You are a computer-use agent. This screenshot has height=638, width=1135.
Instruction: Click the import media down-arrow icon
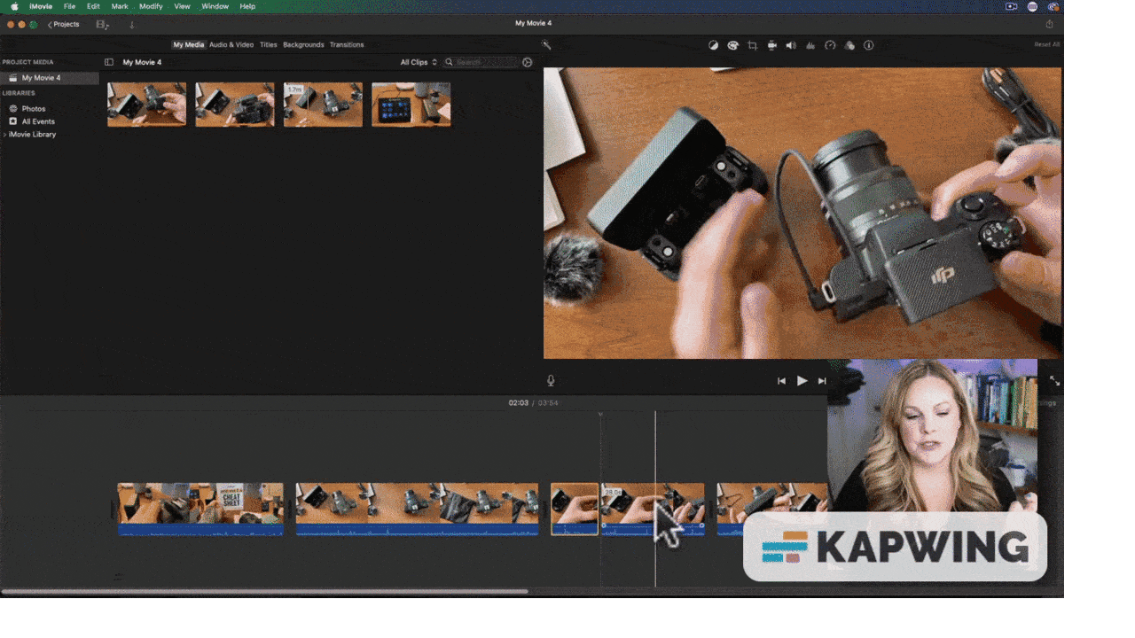(x=132, y=25)
